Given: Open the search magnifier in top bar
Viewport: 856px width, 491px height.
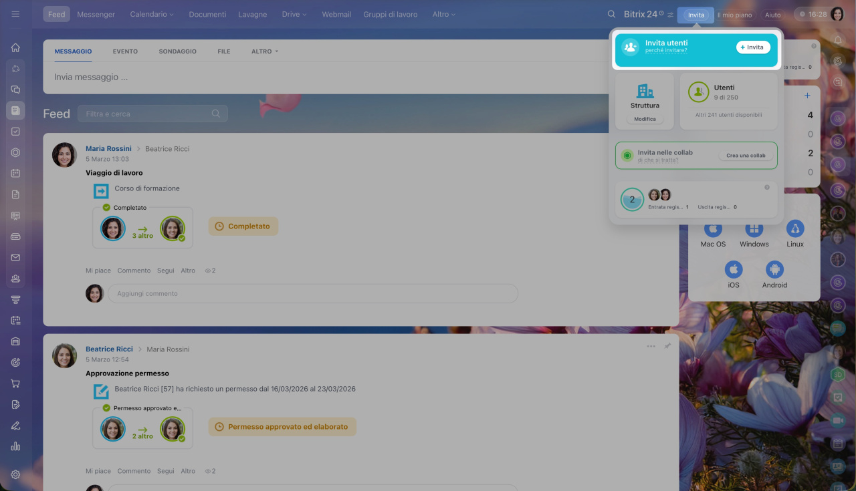Looking at the screenshot, I should [x=611, y=14].
